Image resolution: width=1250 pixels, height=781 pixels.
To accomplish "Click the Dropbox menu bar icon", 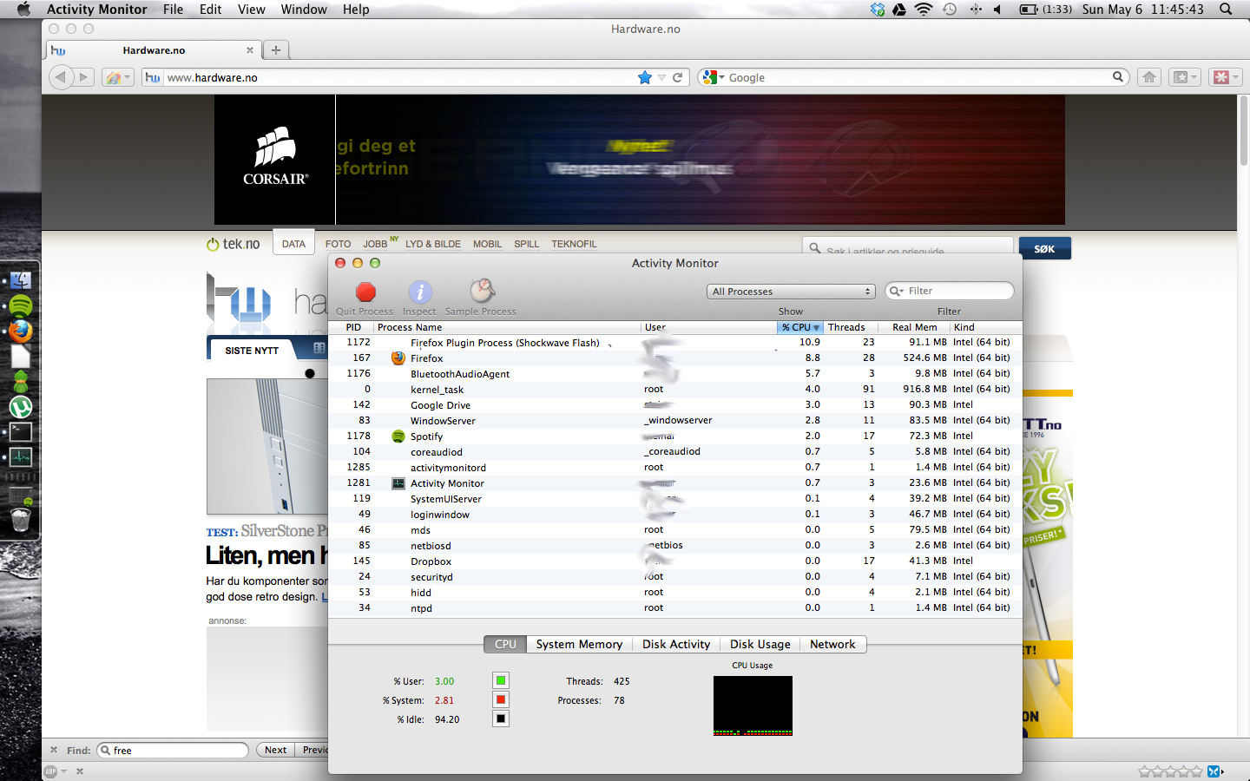I will pyautogui.click(x=878, y=10).
